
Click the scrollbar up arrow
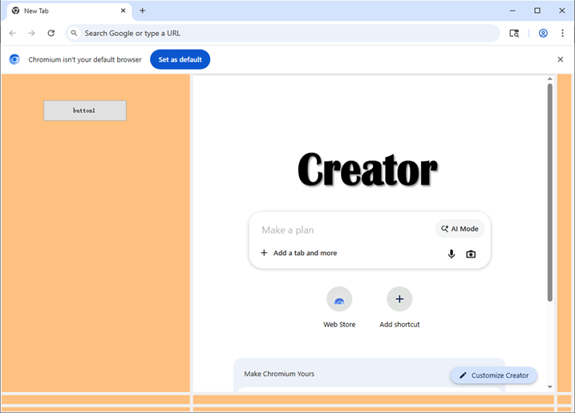coord(549,79)
